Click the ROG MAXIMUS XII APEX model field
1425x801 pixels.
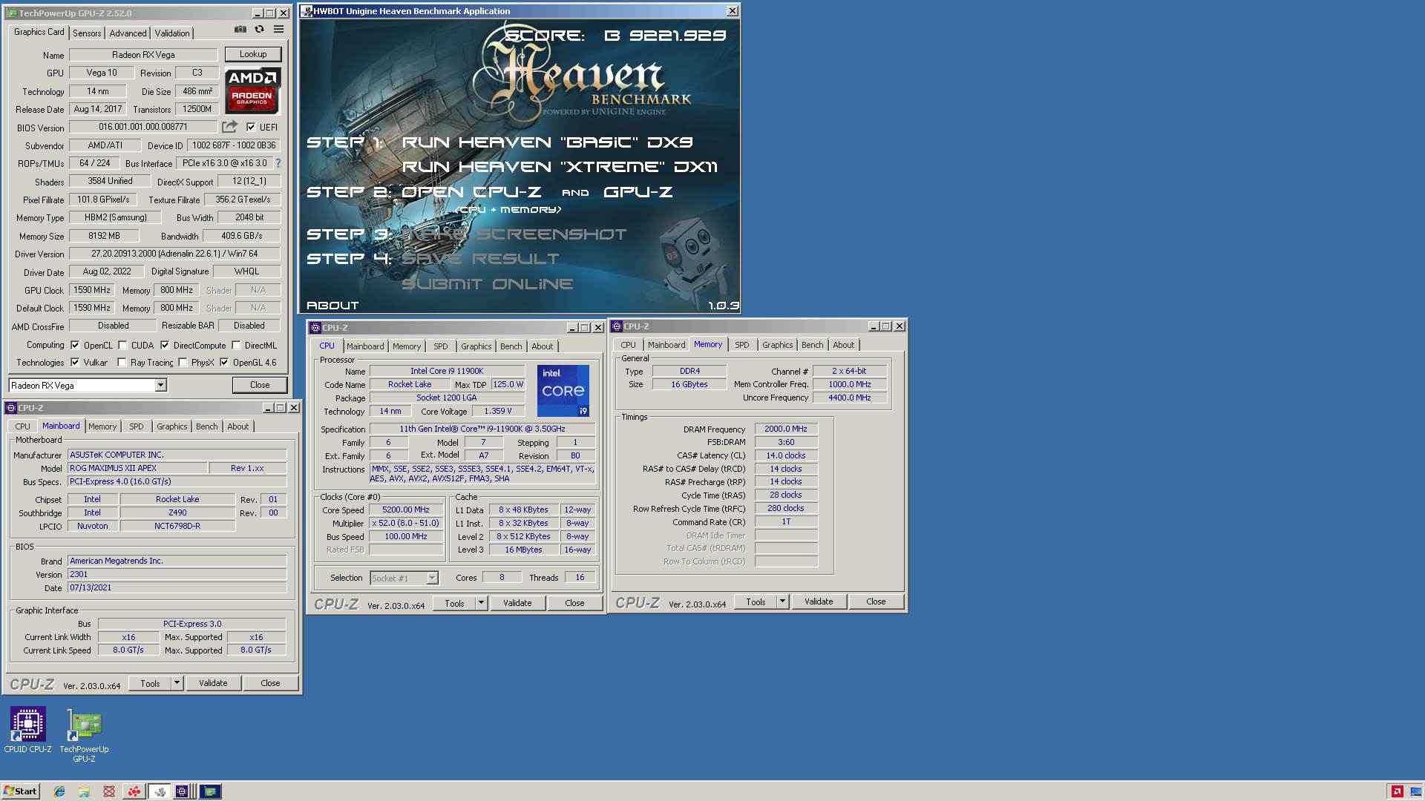(x=137, y=469)
